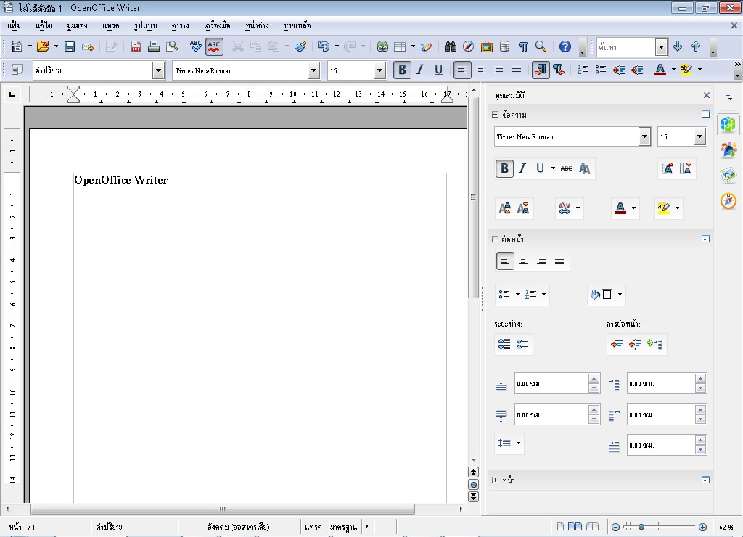Close the คุณสมบัติ sidebar panel
The height and width of the screenshot is (537, 743).
(707, 95)
